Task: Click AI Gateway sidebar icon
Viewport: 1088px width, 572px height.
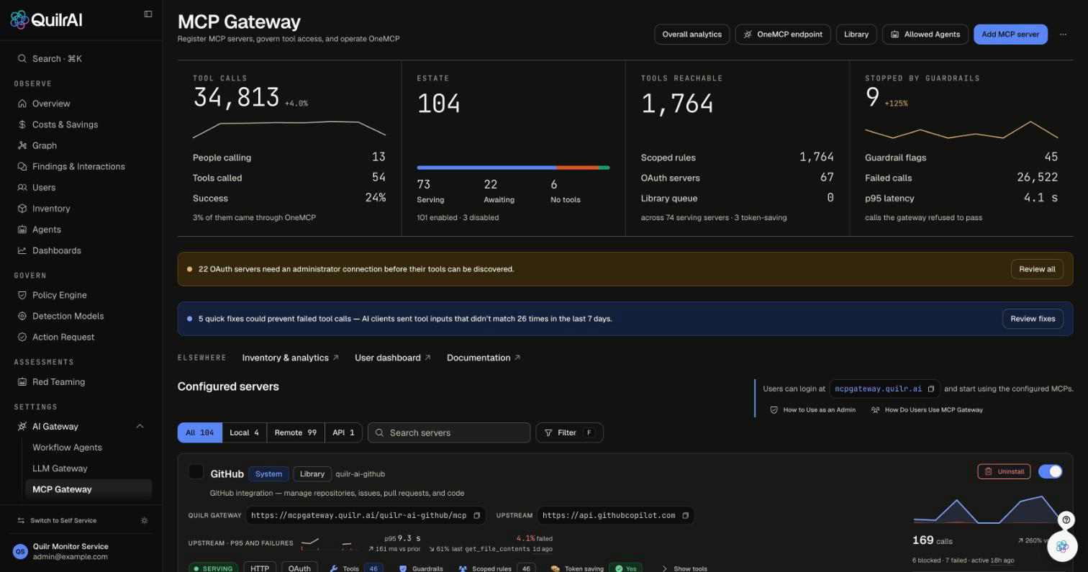Action: click(22, 427)
